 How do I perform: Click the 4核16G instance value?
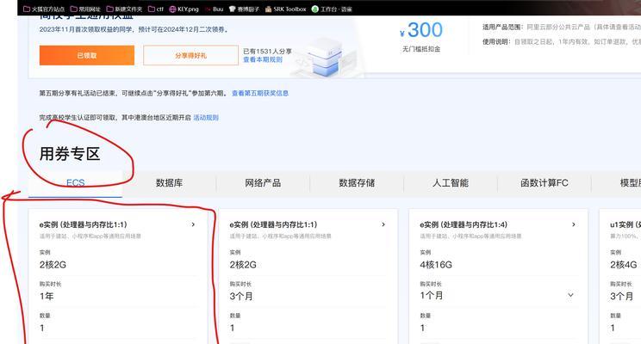click(x=436, y=265)
